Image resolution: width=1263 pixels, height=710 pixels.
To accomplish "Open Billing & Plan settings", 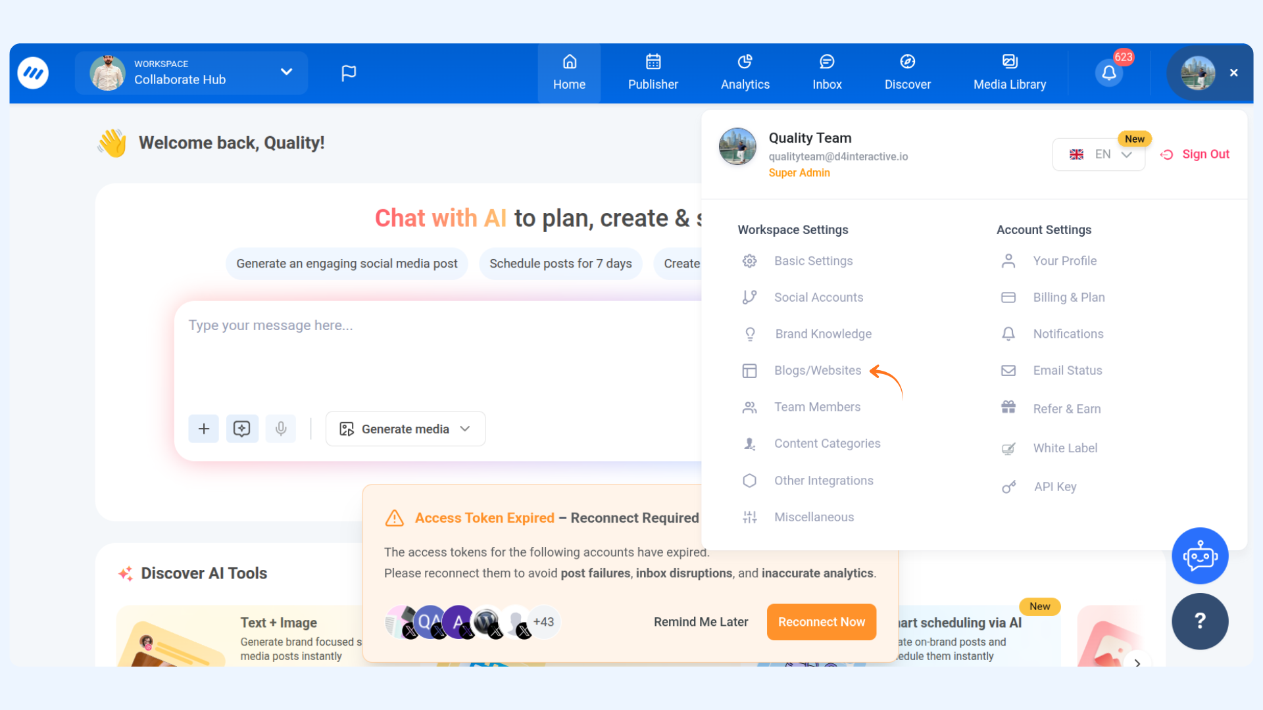I will pos(1068,297).
